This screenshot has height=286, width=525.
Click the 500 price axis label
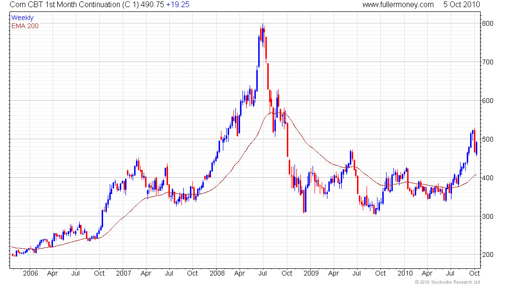pos(487,139)
